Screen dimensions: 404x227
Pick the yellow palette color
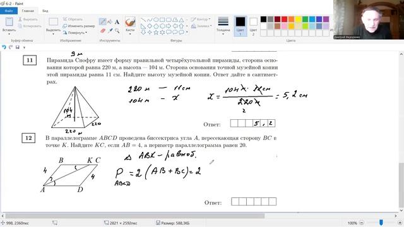pos(298,20)
